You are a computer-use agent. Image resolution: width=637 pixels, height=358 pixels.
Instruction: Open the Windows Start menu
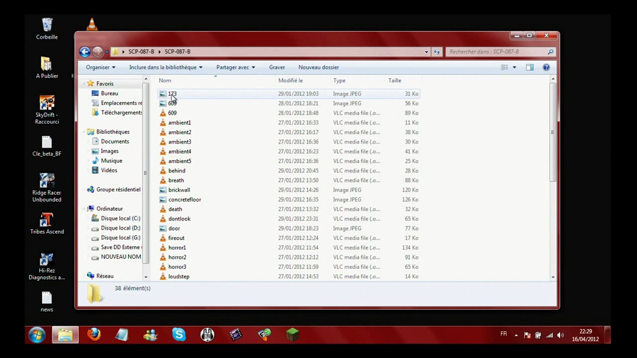37,335
